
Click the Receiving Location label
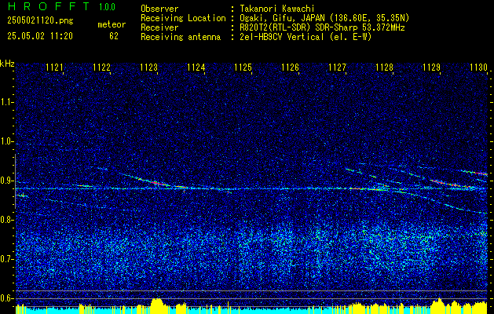click(x=183, y=18)
